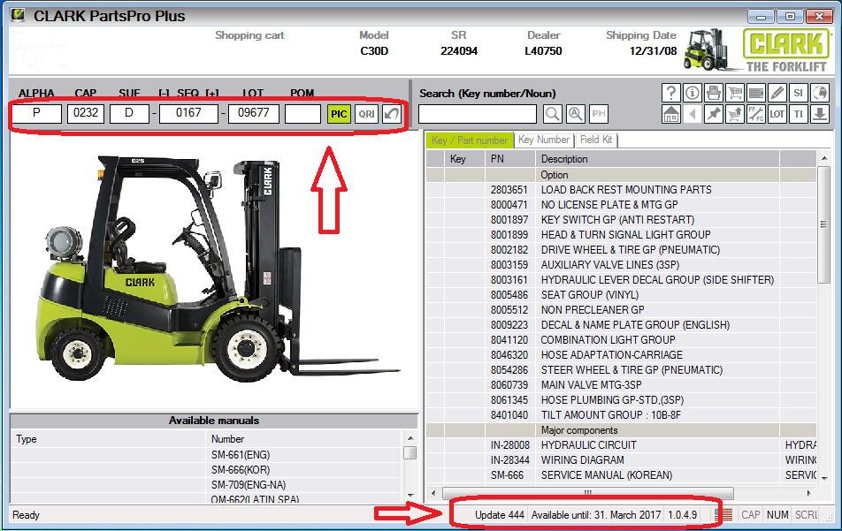Select row LOAD BACK REST MOUNTING PARTS

tap(621, 190)
